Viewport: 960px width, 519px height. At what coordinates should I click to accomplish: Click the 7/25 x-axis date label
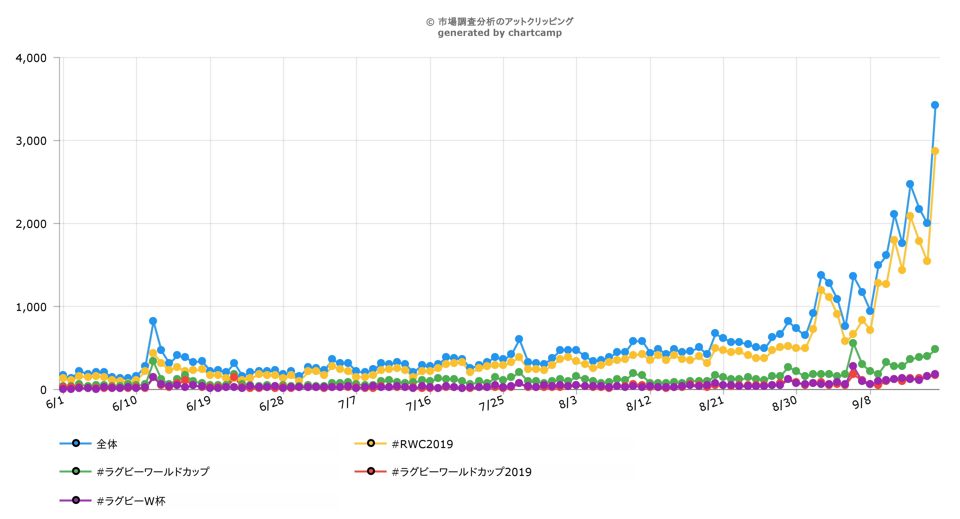(492, 403)
